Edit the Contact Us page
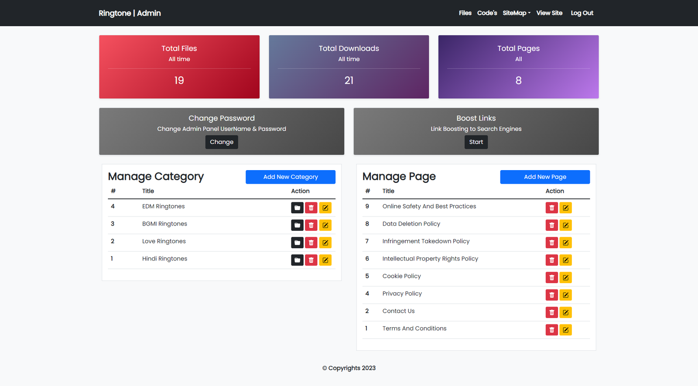This screenshot has width=698, height=386. pos(565,312)
